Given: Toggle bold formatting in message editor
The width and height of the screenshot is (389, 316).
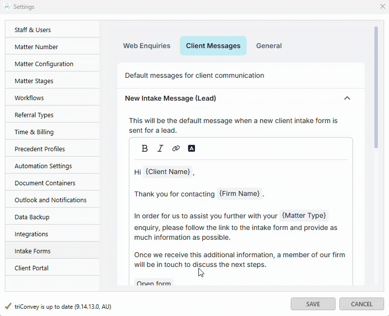Looking at the screenshot, I should [x=144, y=149].
